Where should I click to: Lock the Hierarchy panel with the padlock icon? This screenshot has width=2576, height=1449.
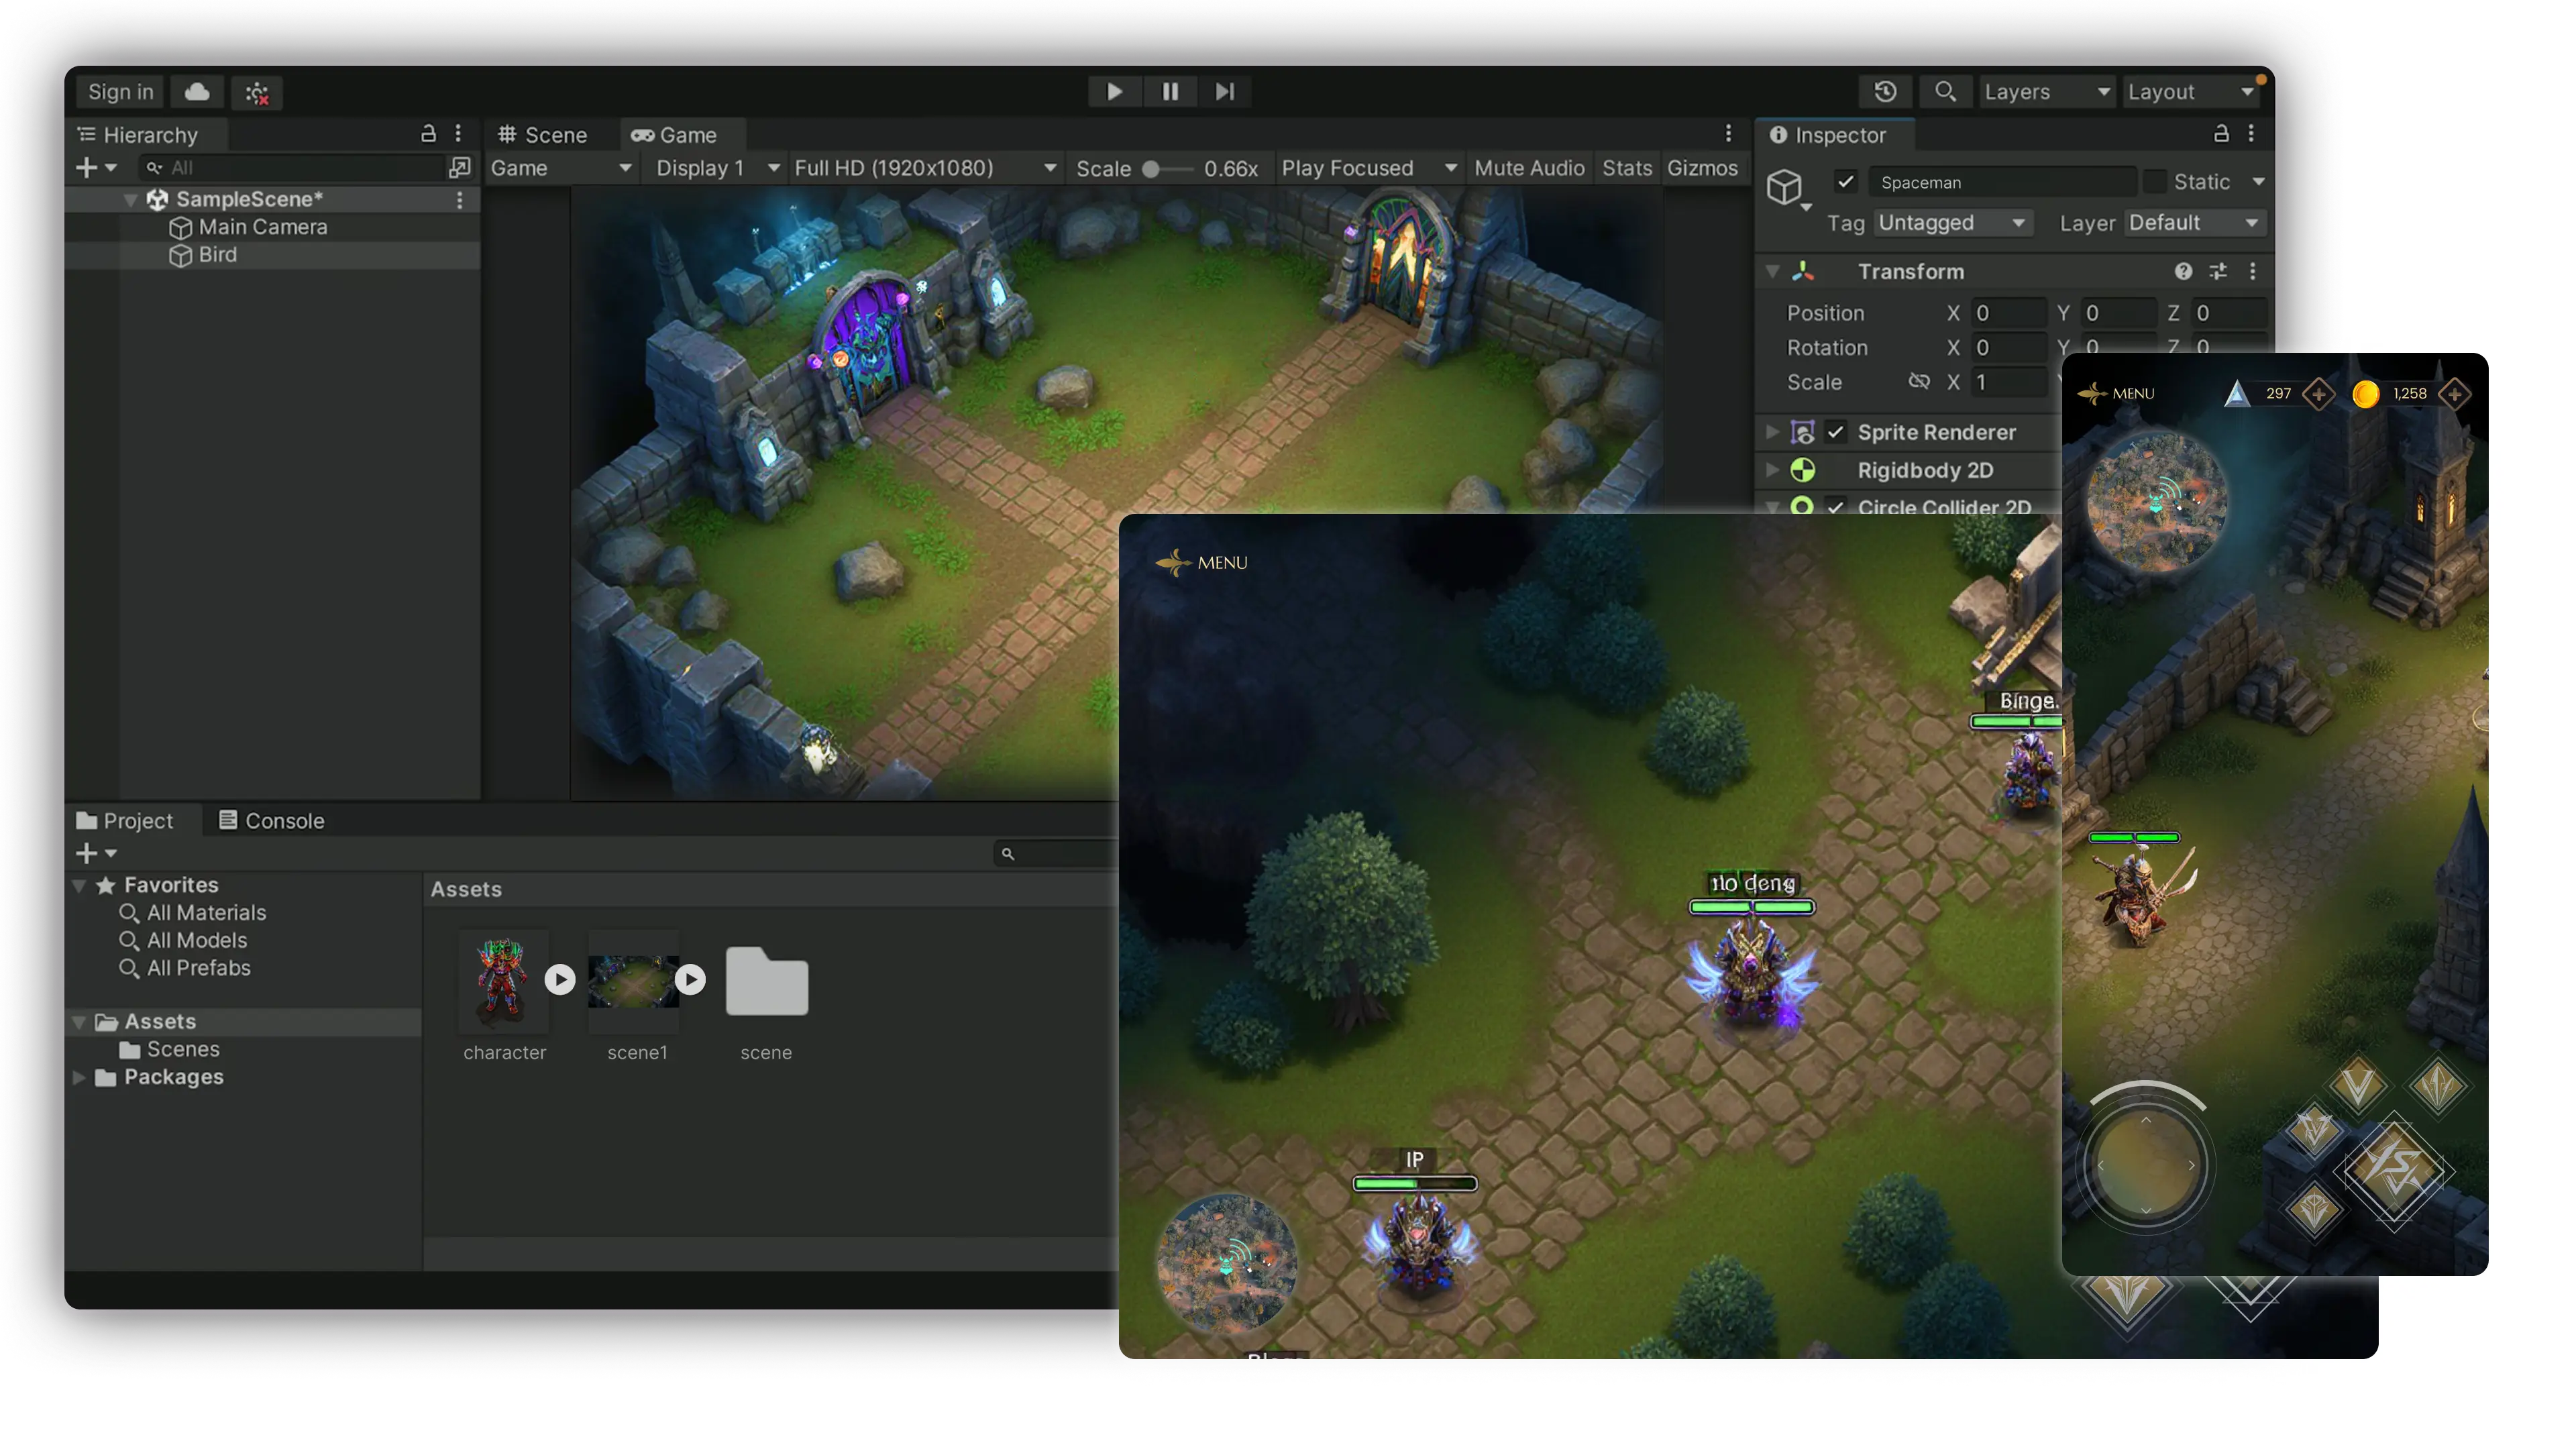[428, 133]
